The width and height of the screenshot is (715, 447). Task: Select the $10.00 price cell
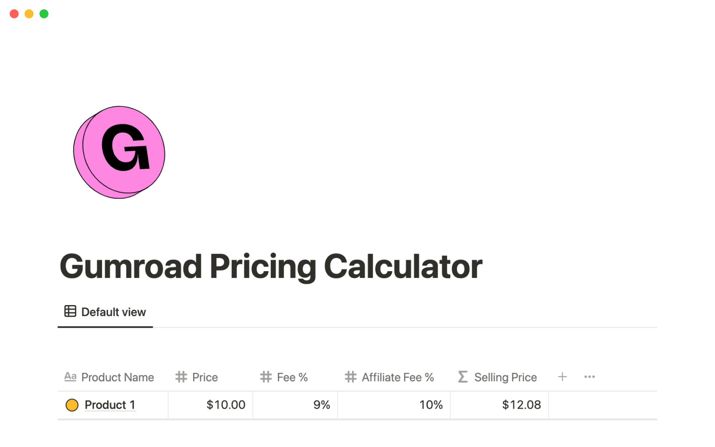[x=225, y=405]
